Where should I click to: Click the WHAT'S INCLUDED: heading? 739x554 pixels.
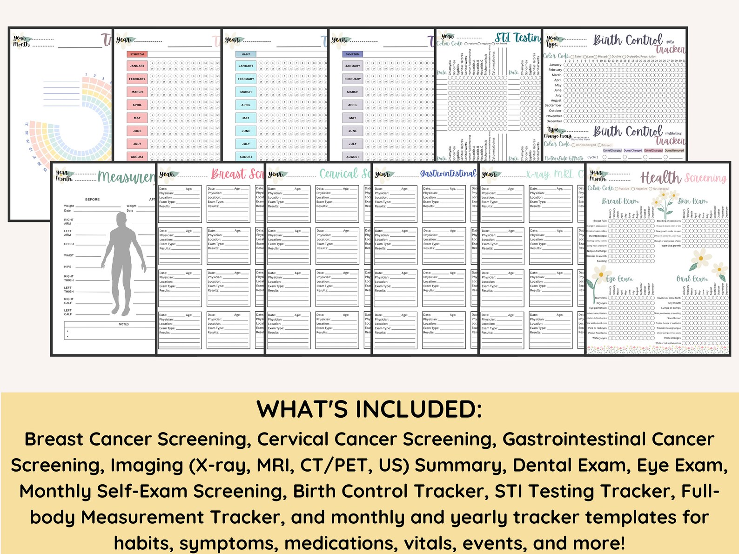(x=369, y=409)
